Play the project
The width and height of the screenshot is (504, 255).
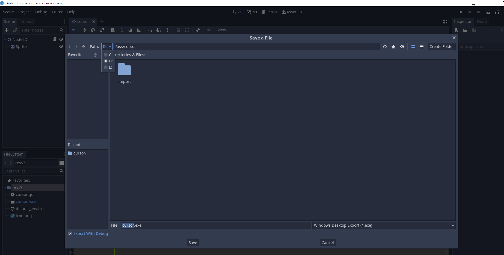tap(461, 12)
